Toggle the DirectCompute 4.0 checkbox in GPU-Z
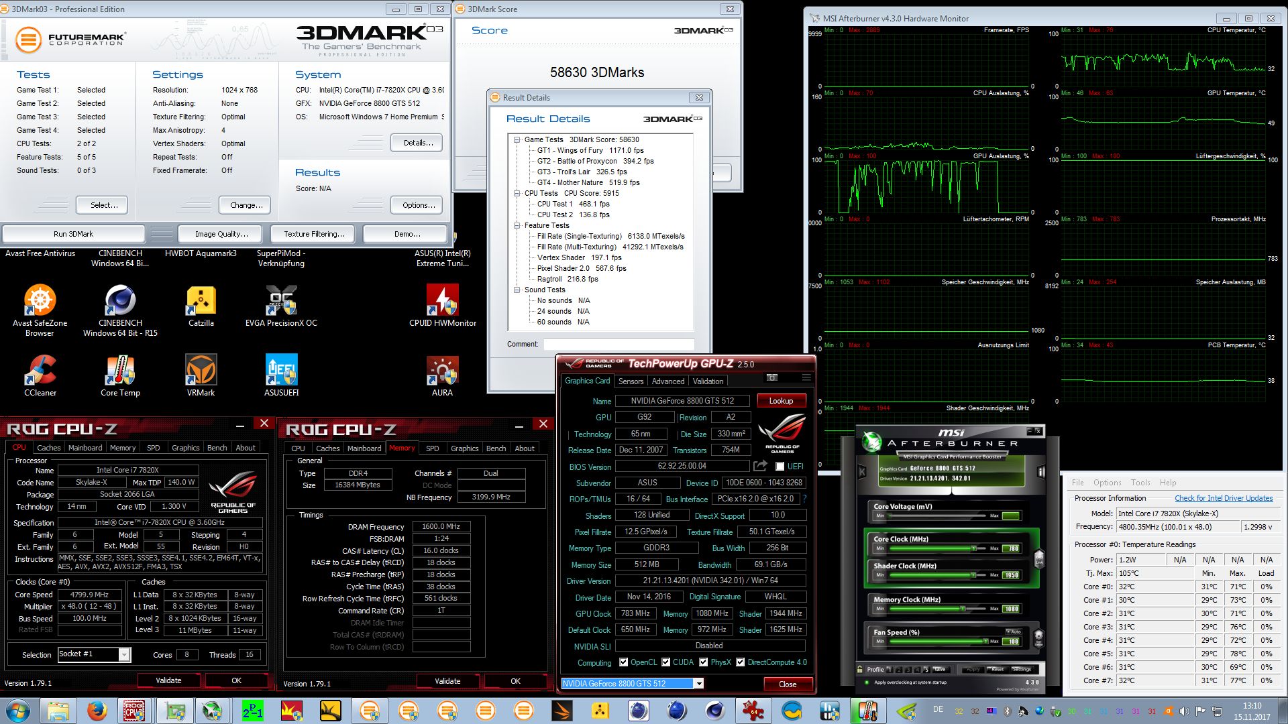Screen dimensions: 1288x724 click(741, 662)
